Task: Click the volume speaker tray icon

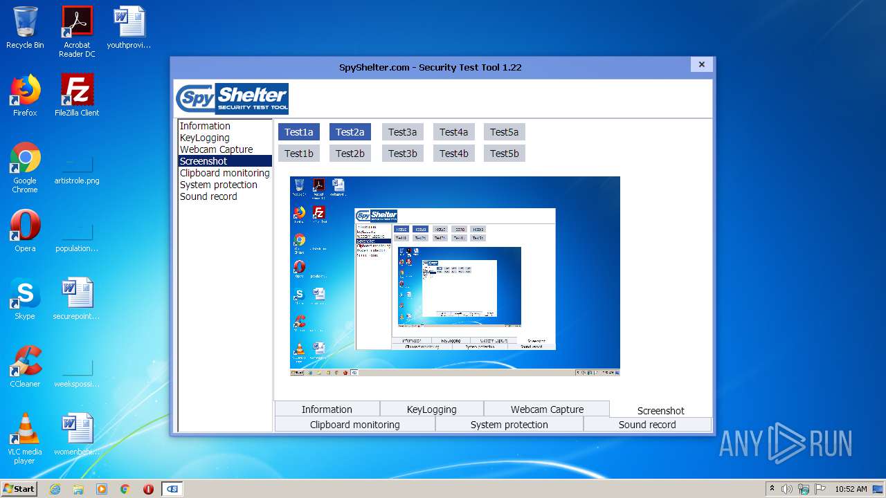Action: coord(787,489)
